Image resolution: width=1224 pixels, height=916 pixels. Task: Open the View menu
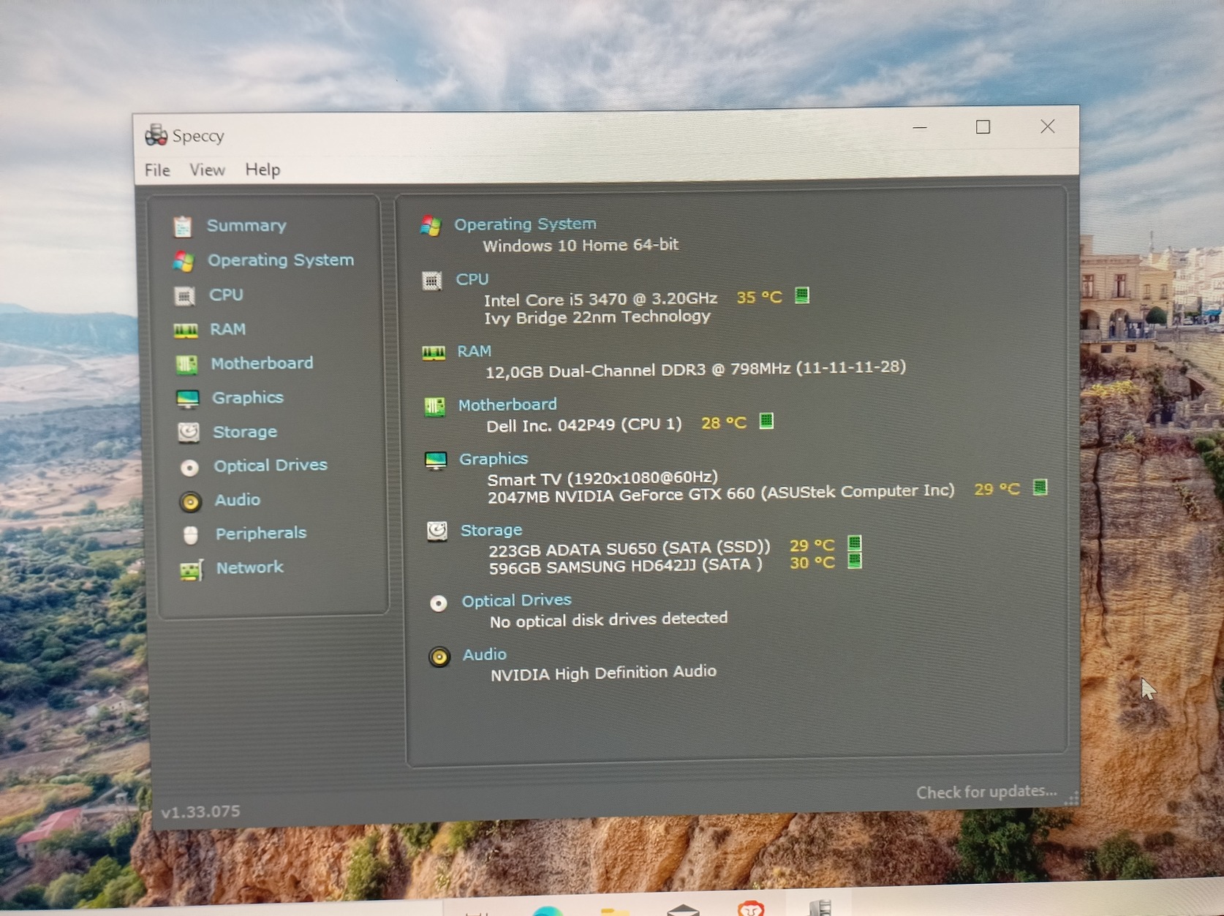tap(207, 170)
